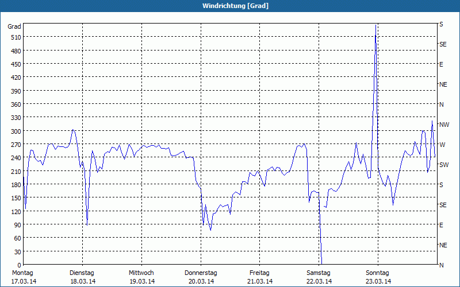Click the topmost S compass label
460x287 pixels.
coord(441,24)
